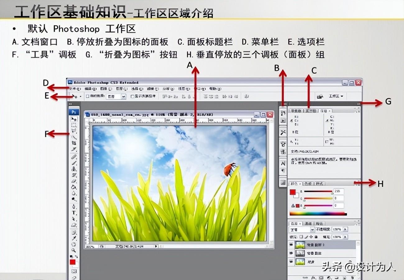
Task: Switch to the 路径 tab
Action: click(x=319, y=223)
